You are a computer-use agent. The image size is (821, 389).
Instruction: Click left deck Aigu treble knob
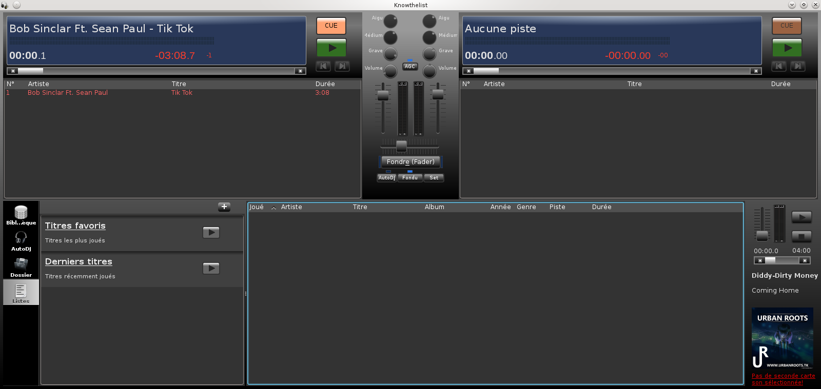(x=390, y=21)
